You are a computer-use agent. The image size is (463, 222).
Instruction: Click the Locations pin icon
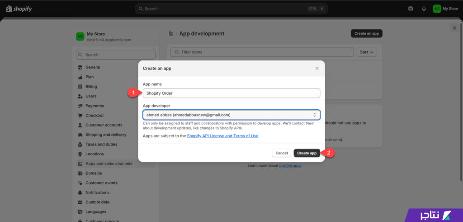[80, 154]
